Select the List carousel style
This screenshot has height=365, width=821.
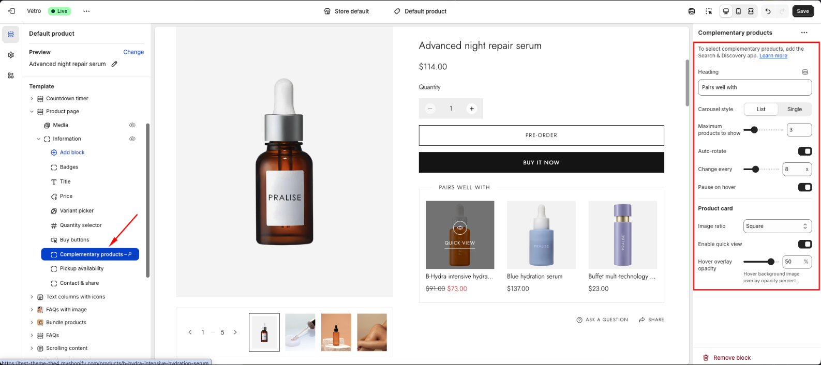click(761, 109)
